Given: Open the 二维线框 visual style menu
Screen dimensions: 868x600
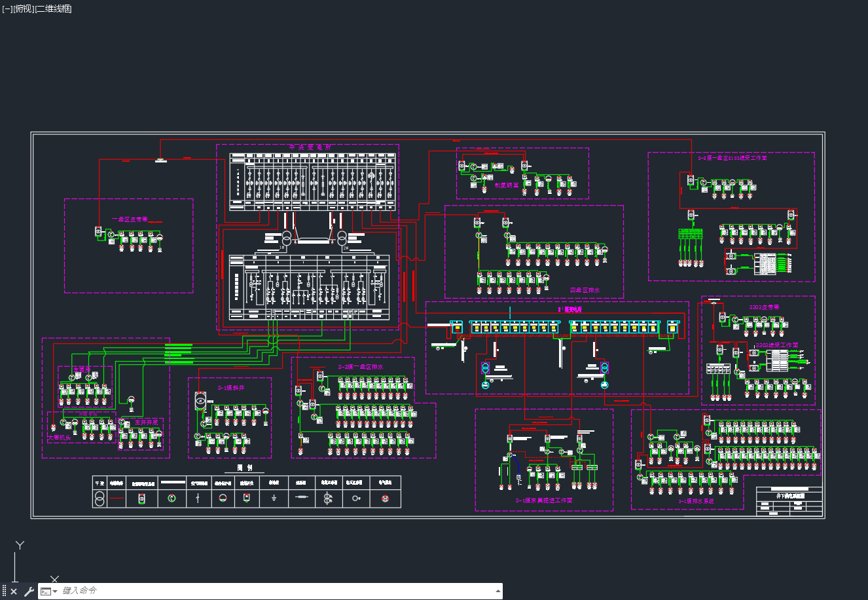Looking at the screenshot, I should 54,9.
